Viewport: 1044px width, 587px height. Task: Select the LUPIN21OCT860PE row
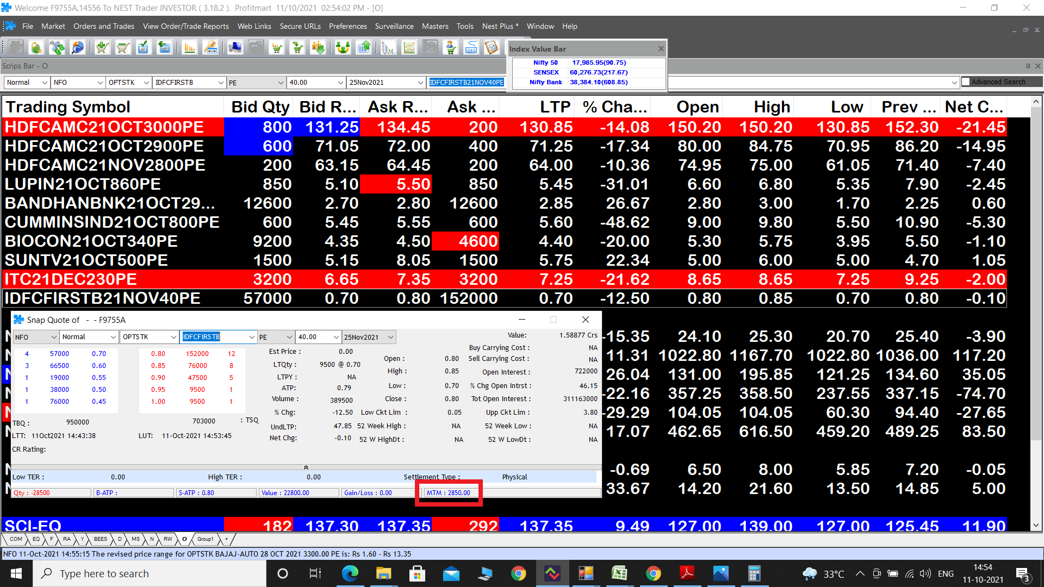click(505, 184)
